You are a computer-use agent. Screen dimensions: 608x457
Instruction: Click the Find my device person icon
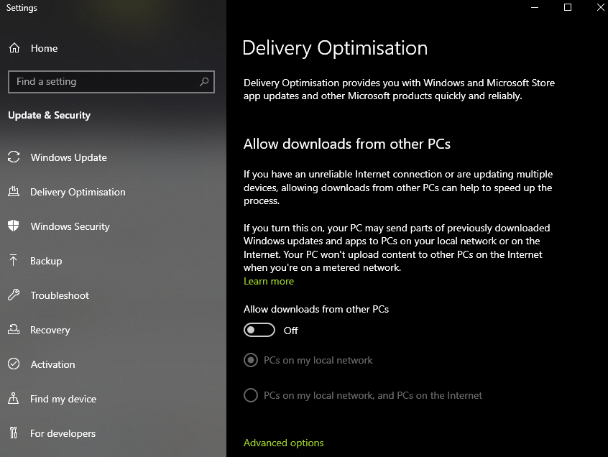point(14,399)
